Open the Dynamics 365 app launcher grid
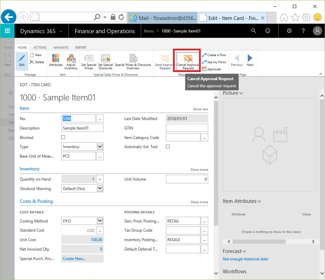325x280 pixels. click(x=7, y=31)
